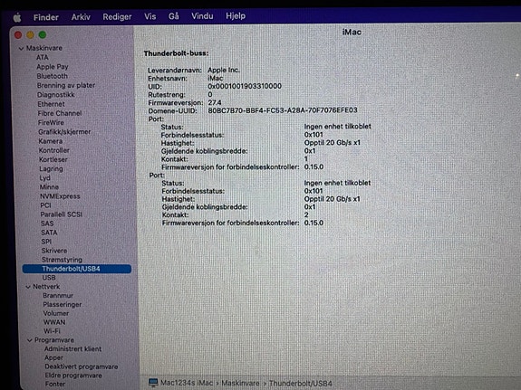
Task: Select Grafikk/skjermer in the sidebar
Action: coord(64,132)
